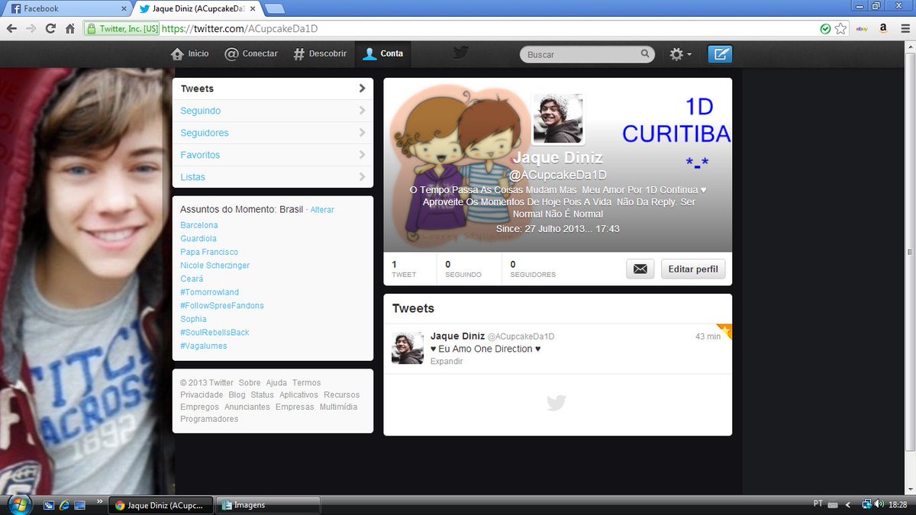Click the green checkmark safety icon
916x515 pixels.
(x=825, y=29)
